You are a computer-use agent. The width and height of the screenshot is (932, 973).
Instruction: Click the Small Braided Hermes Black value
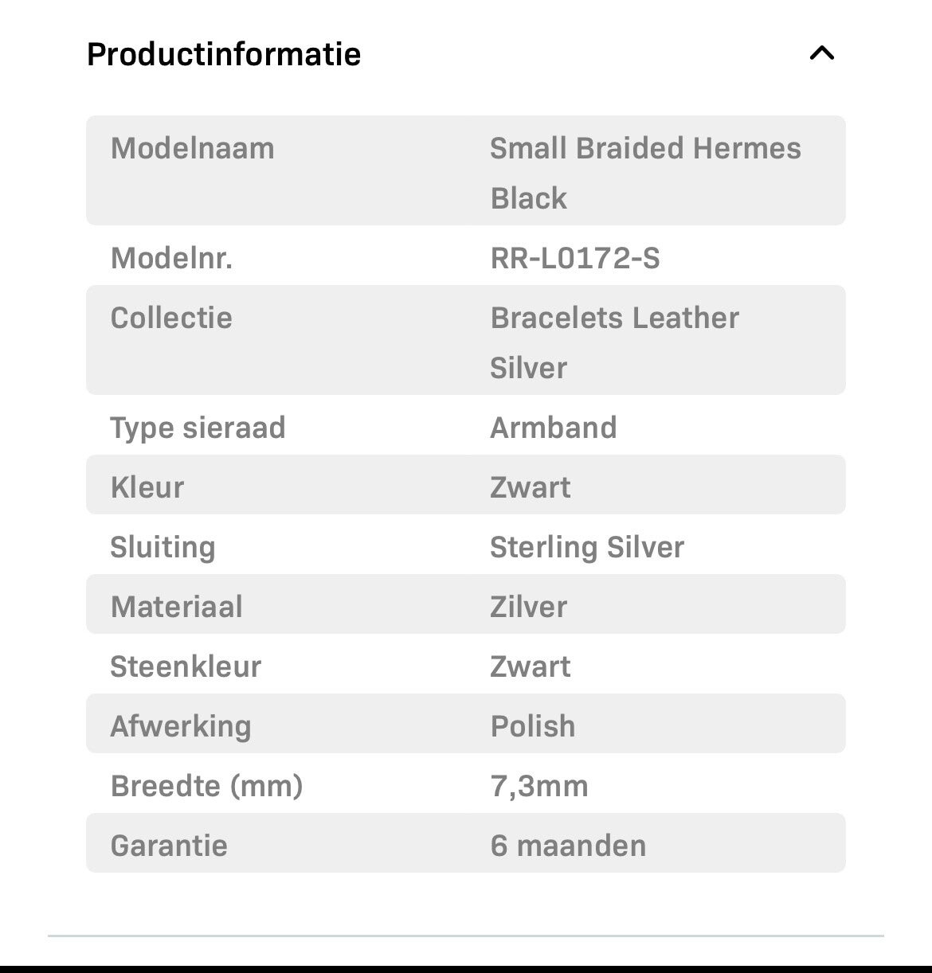pyautogui.click(x=644, y=172)
